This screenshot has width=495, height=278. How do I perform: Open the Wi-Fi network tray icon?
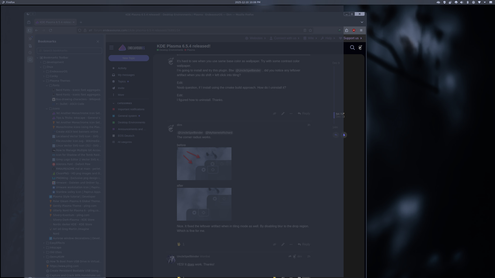pos(479,2)
